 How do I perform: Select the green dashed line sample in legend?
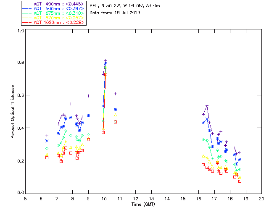27,13
